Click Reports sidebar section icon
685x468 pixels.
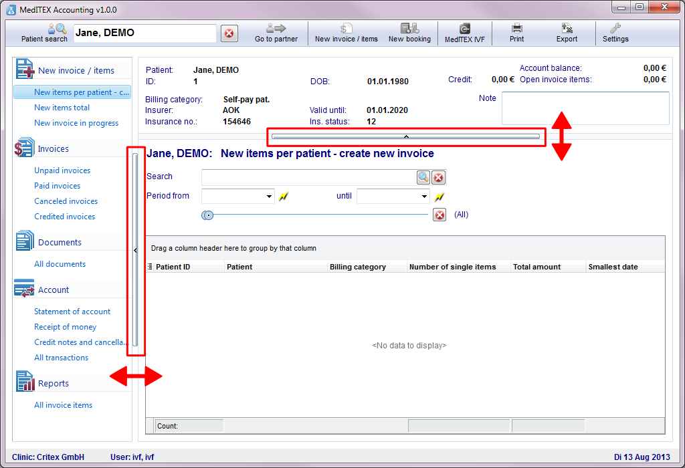(x=25, y=381)
